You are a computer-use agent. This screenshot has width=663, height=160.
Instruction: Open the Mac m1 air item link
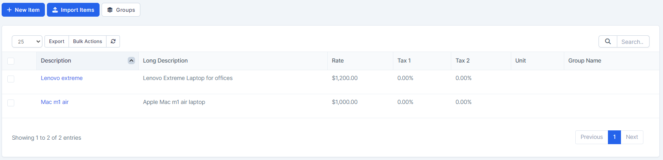(55, 102)
